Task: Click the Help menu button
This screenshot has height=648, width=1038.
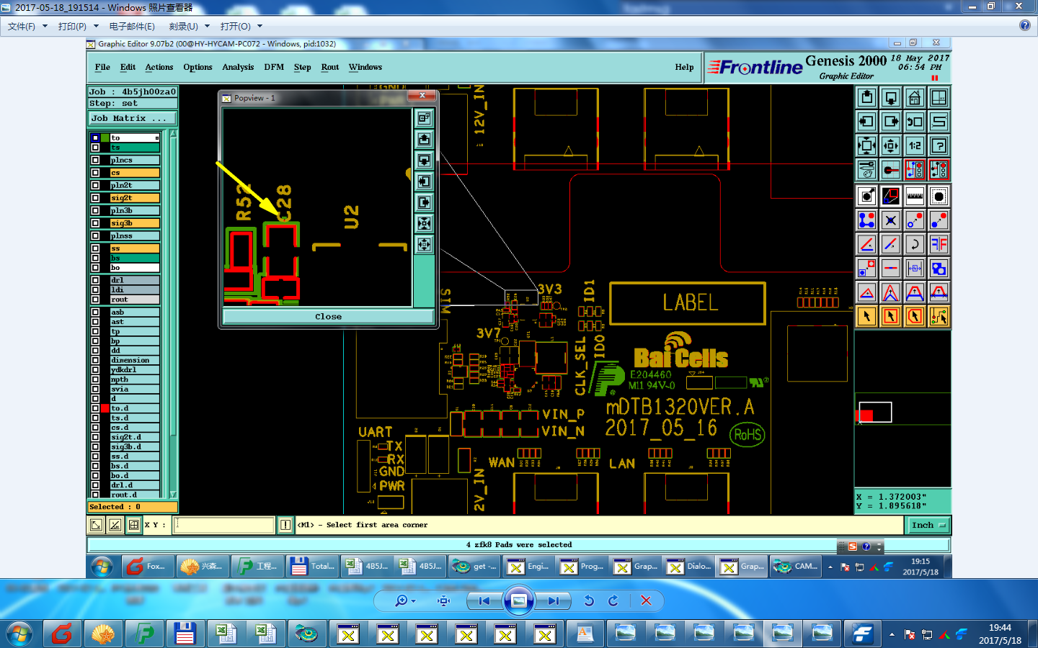Action: (684, 67)
